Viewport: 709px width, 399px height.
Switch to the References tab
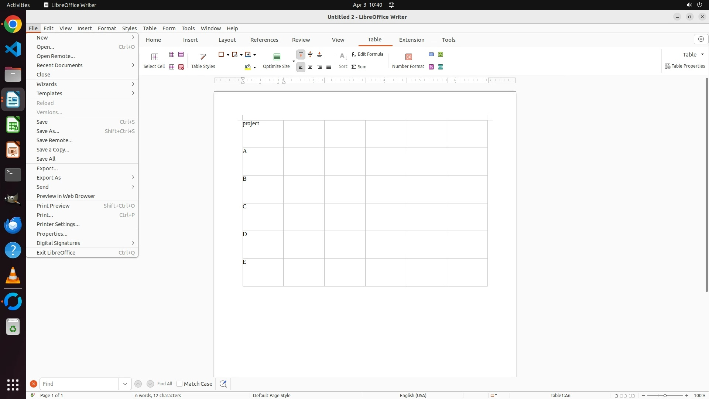pyautogui.click(x=264, y=40)
